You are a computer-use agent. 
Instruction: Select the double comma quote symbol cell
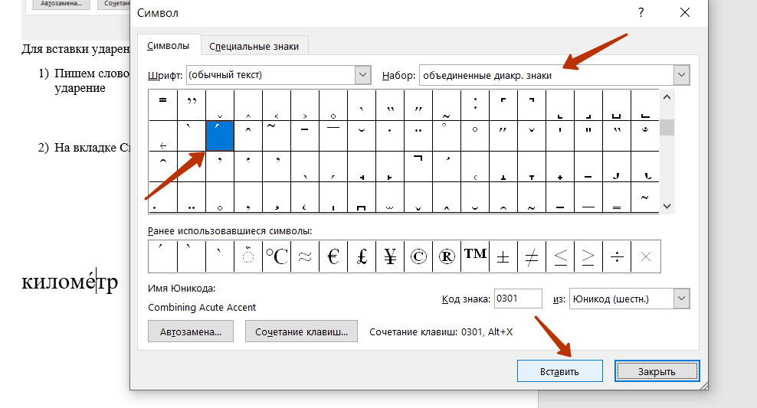[x=192, y=105]
